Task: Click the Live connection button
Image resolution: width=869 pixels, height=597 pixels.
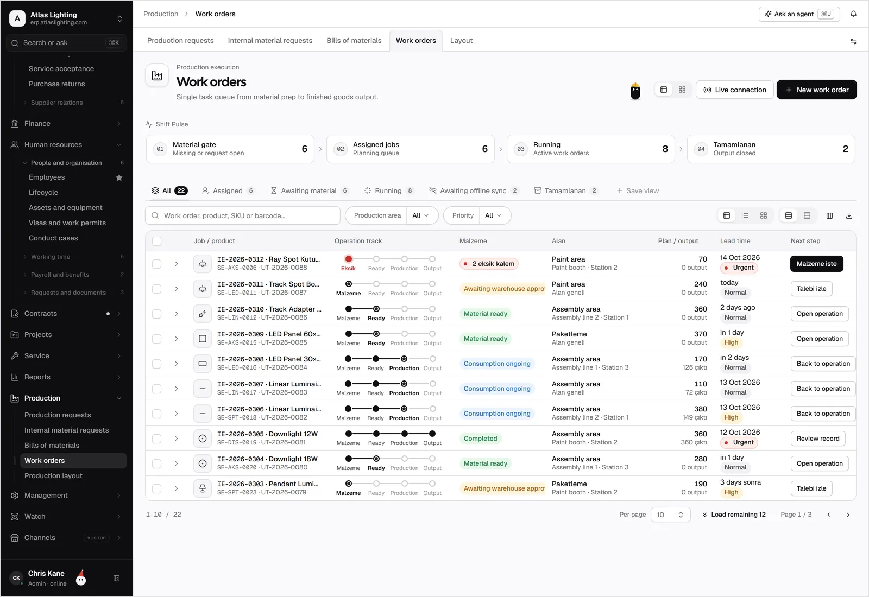Action: pos(734,90)
